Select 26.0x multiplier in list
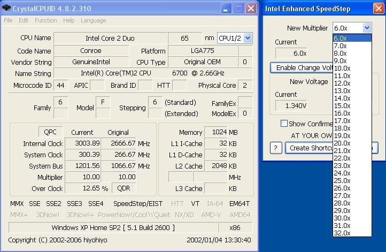The image size is (386, 252). coord(352,188)
